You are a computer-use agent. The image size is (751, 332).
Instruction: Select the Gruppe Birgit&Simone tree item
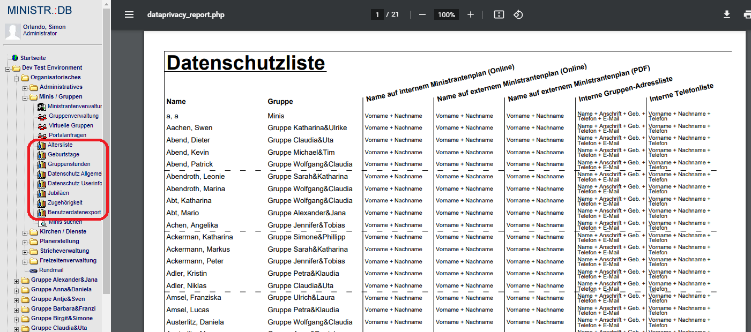tap(62, 319)
